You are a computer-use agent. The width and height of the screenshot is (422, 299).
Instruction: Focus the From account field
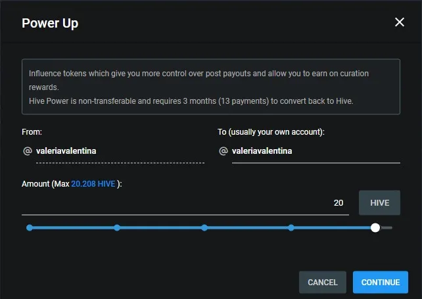(120, 151)
